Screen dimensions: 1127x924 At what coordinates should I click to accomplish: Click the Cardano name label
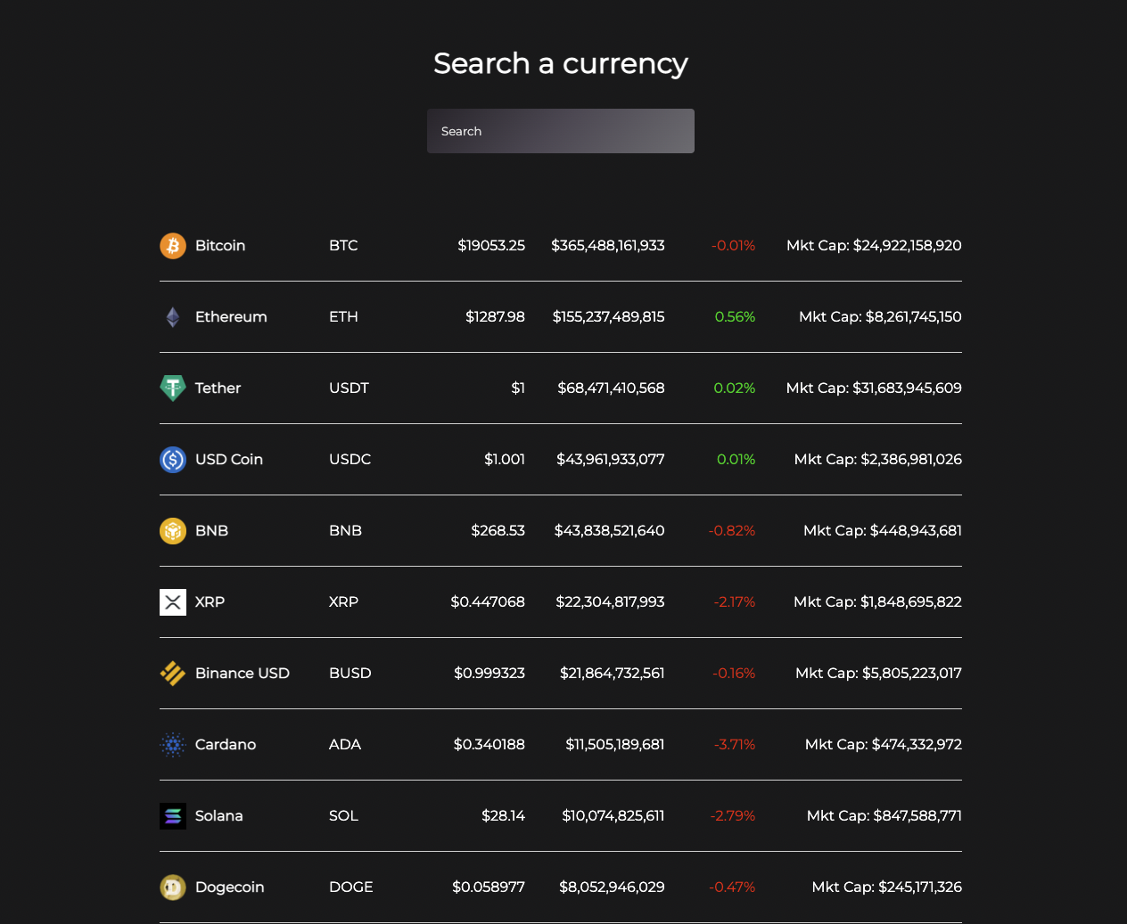[226, 745]
